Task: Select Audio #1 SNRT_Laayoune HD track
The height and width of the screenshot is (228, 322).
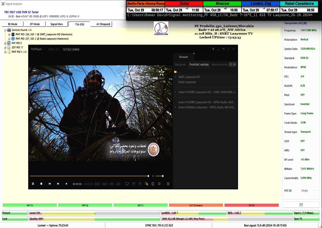Action: (207, 102)
